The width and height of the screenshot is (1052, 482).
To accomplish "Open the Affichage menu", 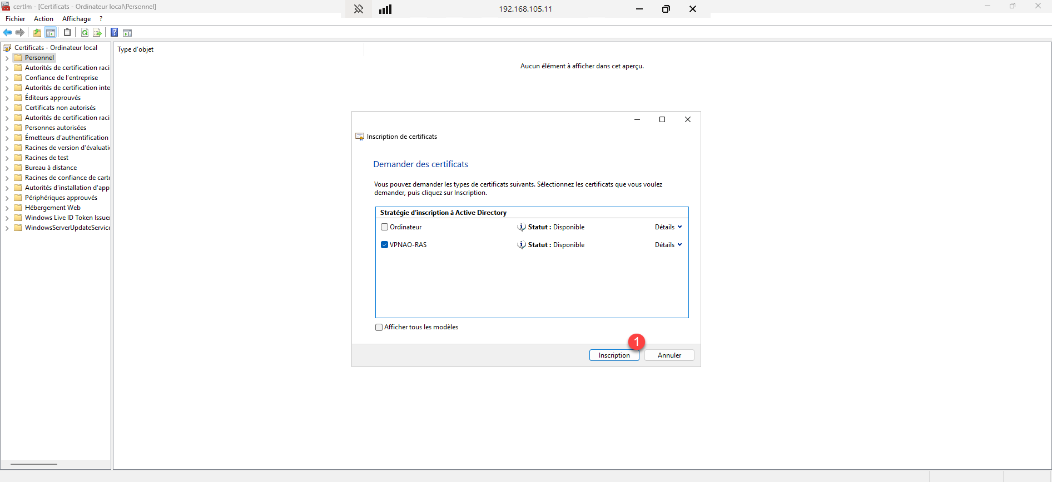I will [x=76, y=19].
